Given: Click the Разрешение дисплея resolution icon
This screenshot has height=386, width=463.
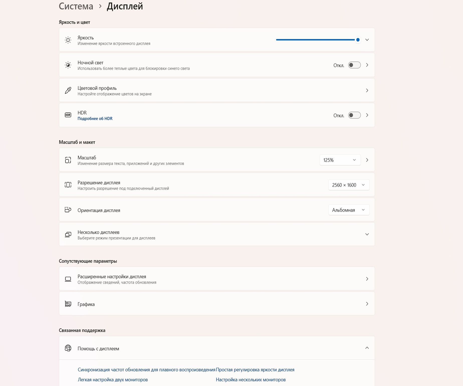Looking at the screenshot, I should click(68, 185).
